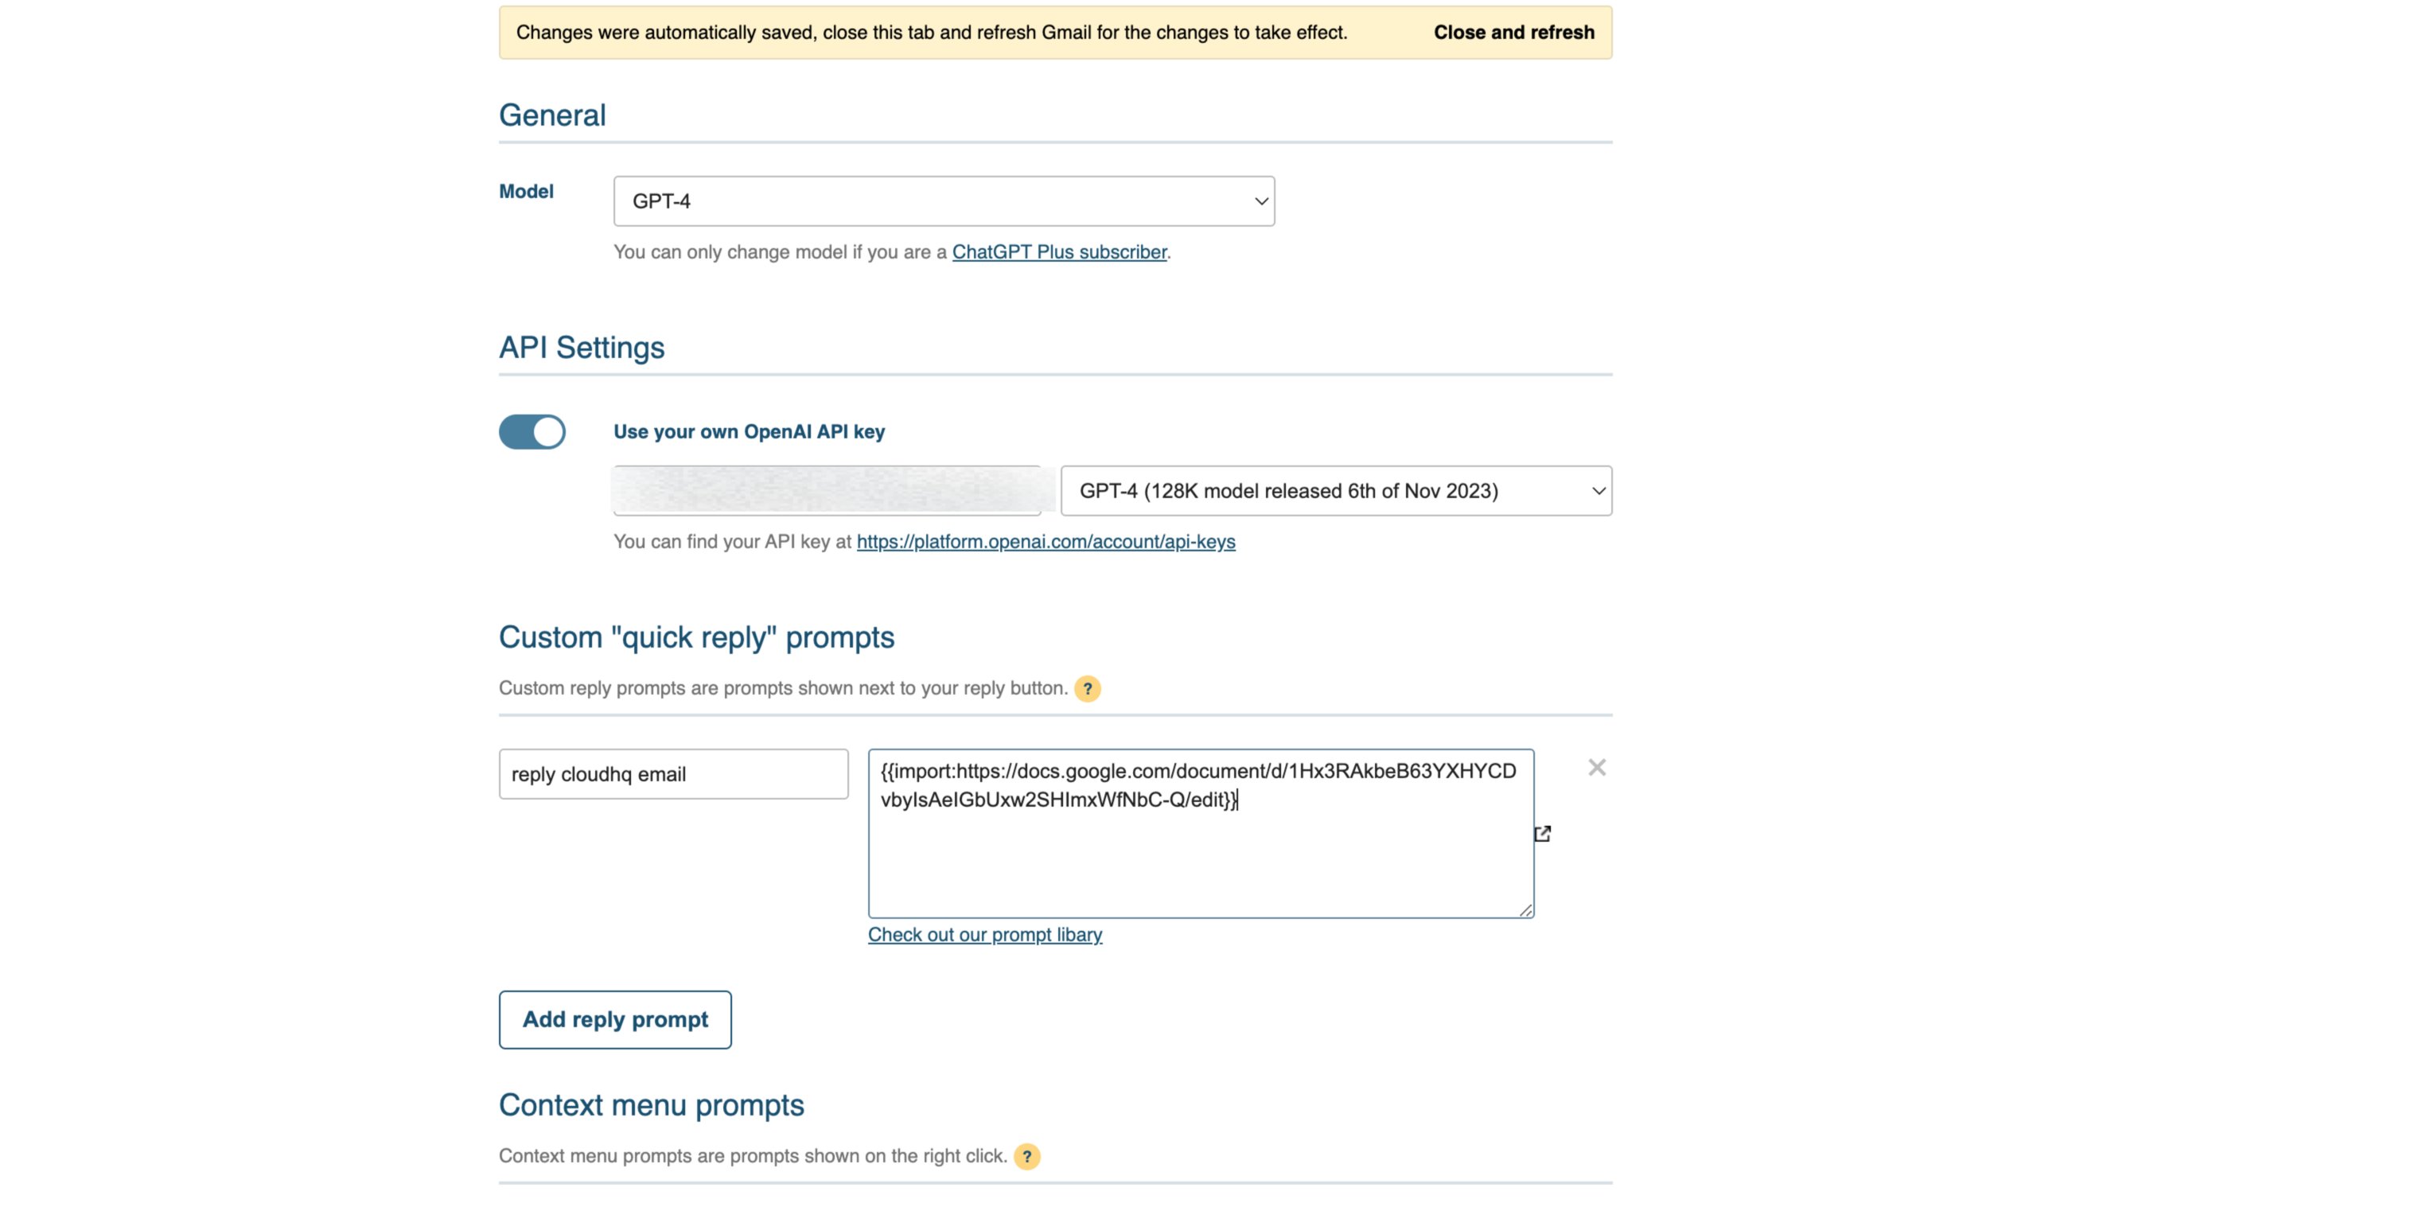2426x1211 pixels.
Task: Click 'Close and refresh' in the banner
Action: (1513, 33)
